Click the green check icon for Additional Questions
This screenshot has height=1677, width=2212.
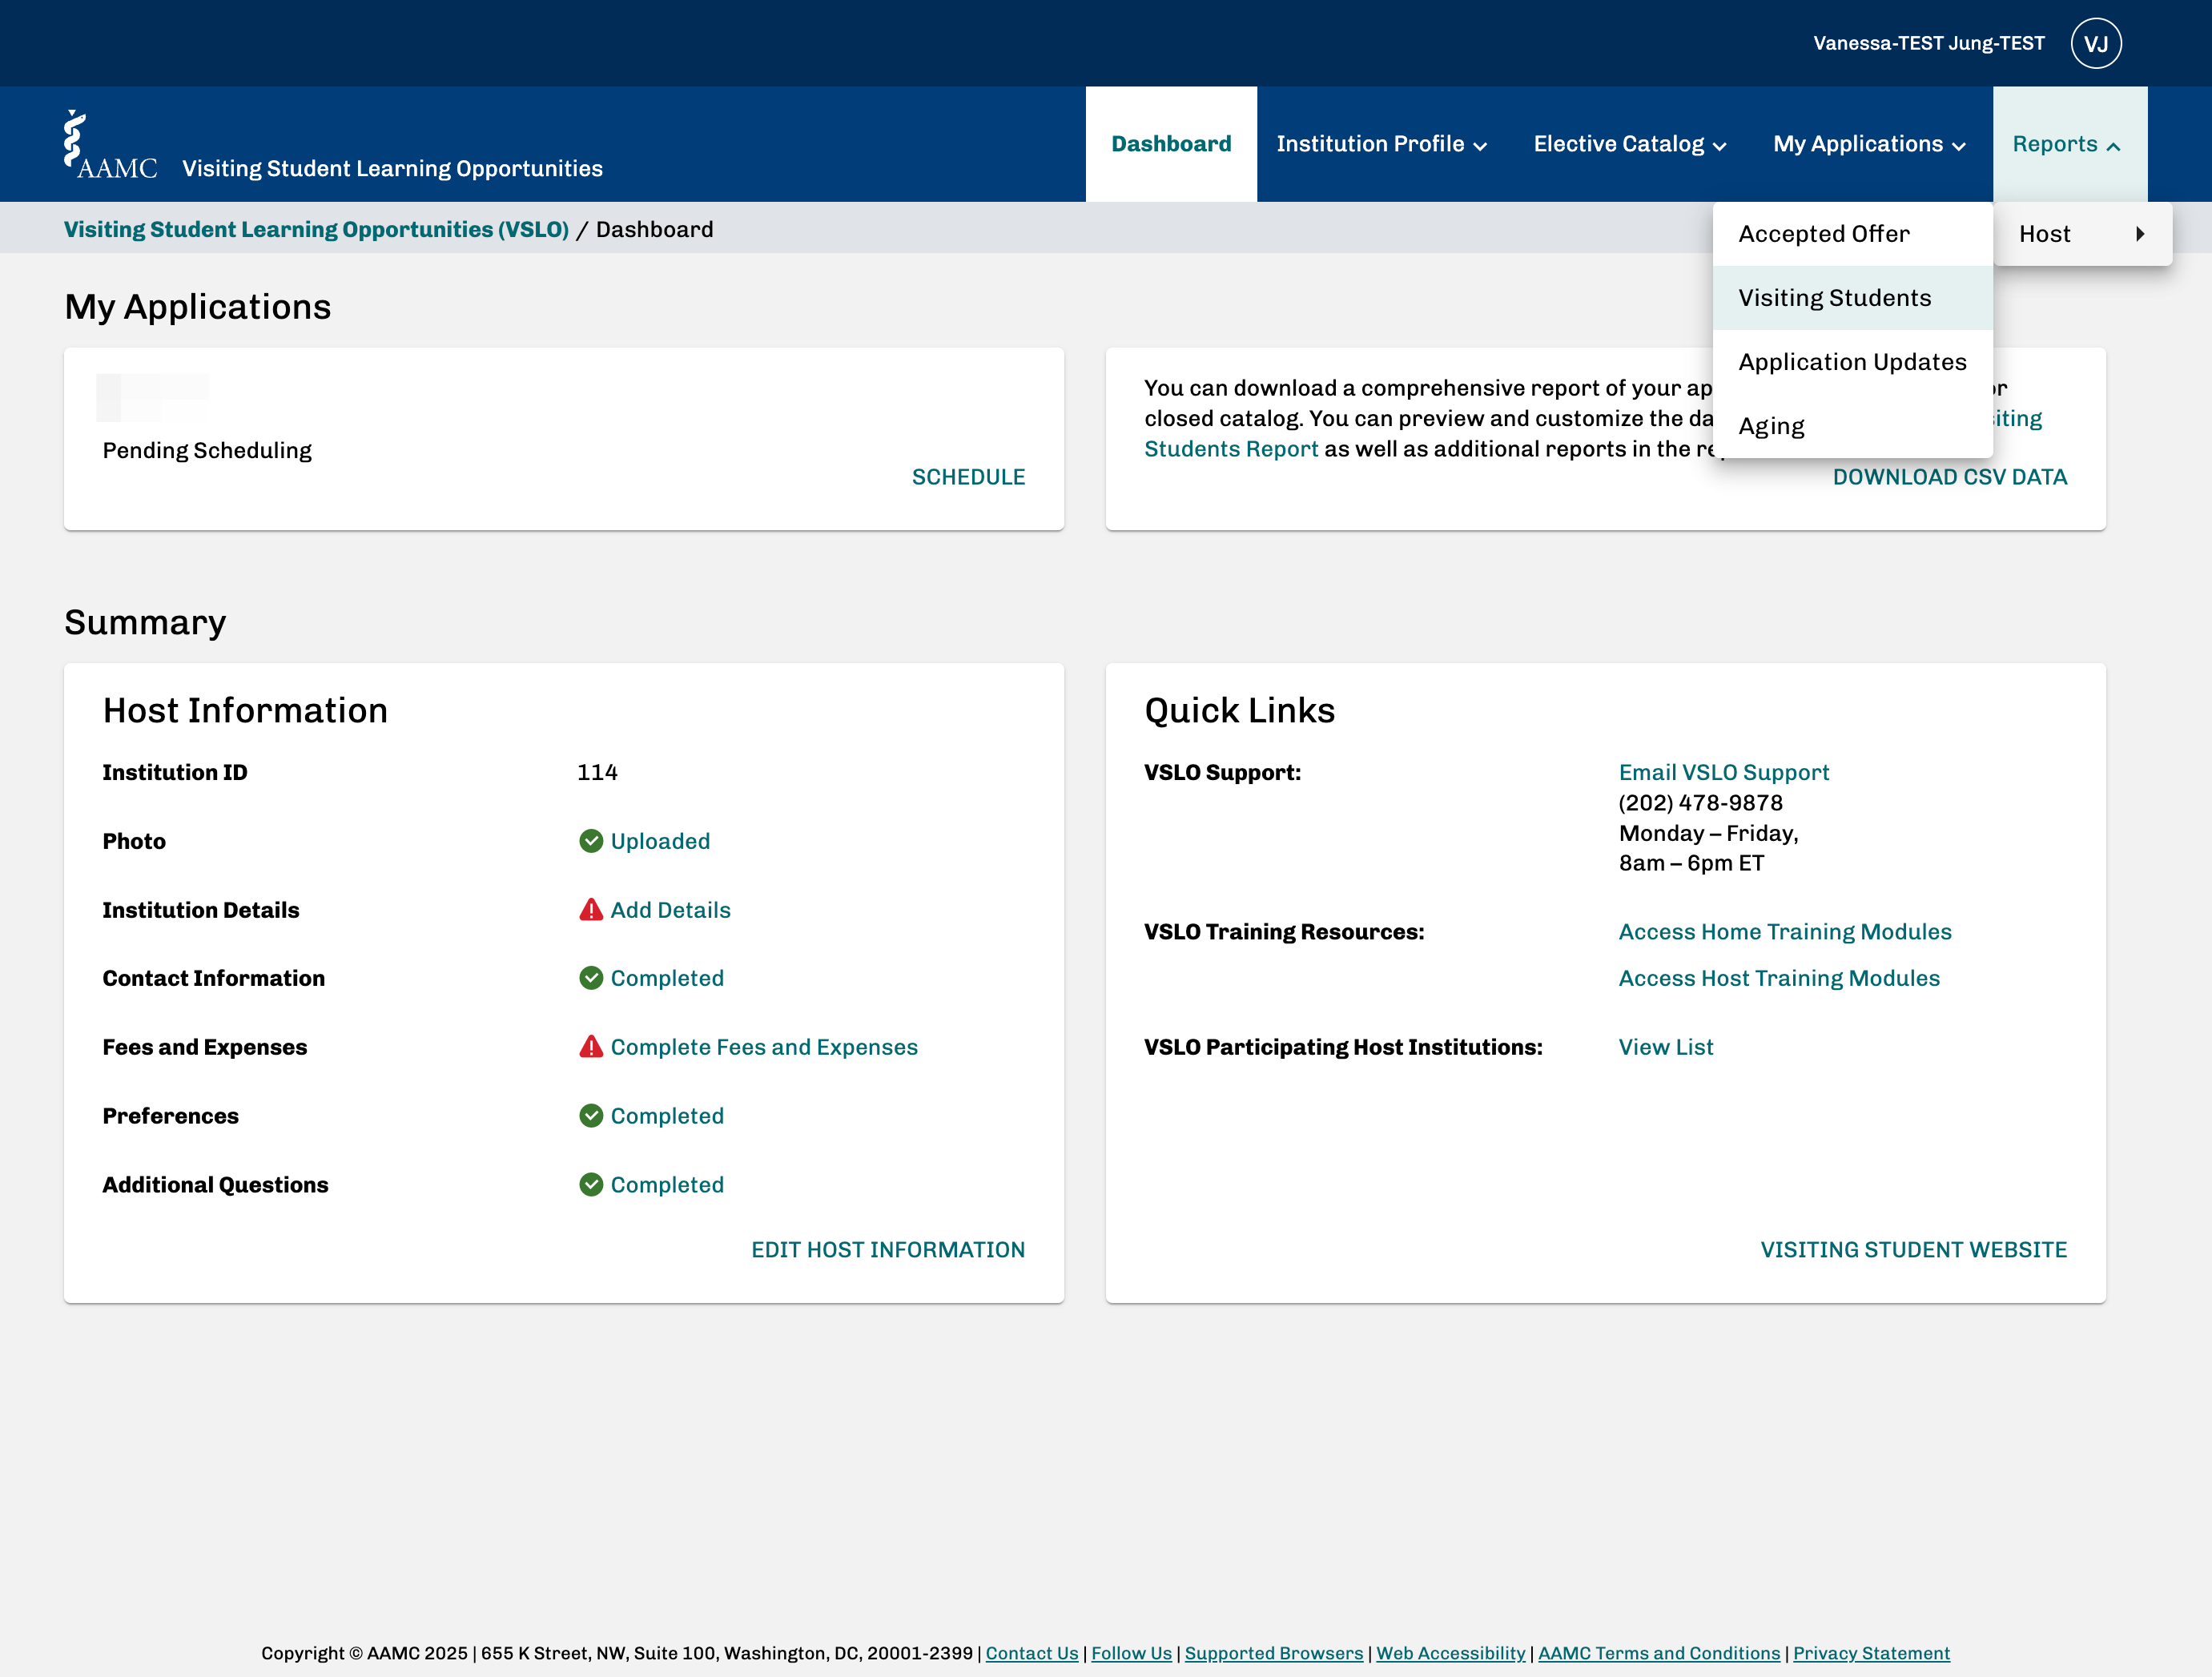point(591,1184)
